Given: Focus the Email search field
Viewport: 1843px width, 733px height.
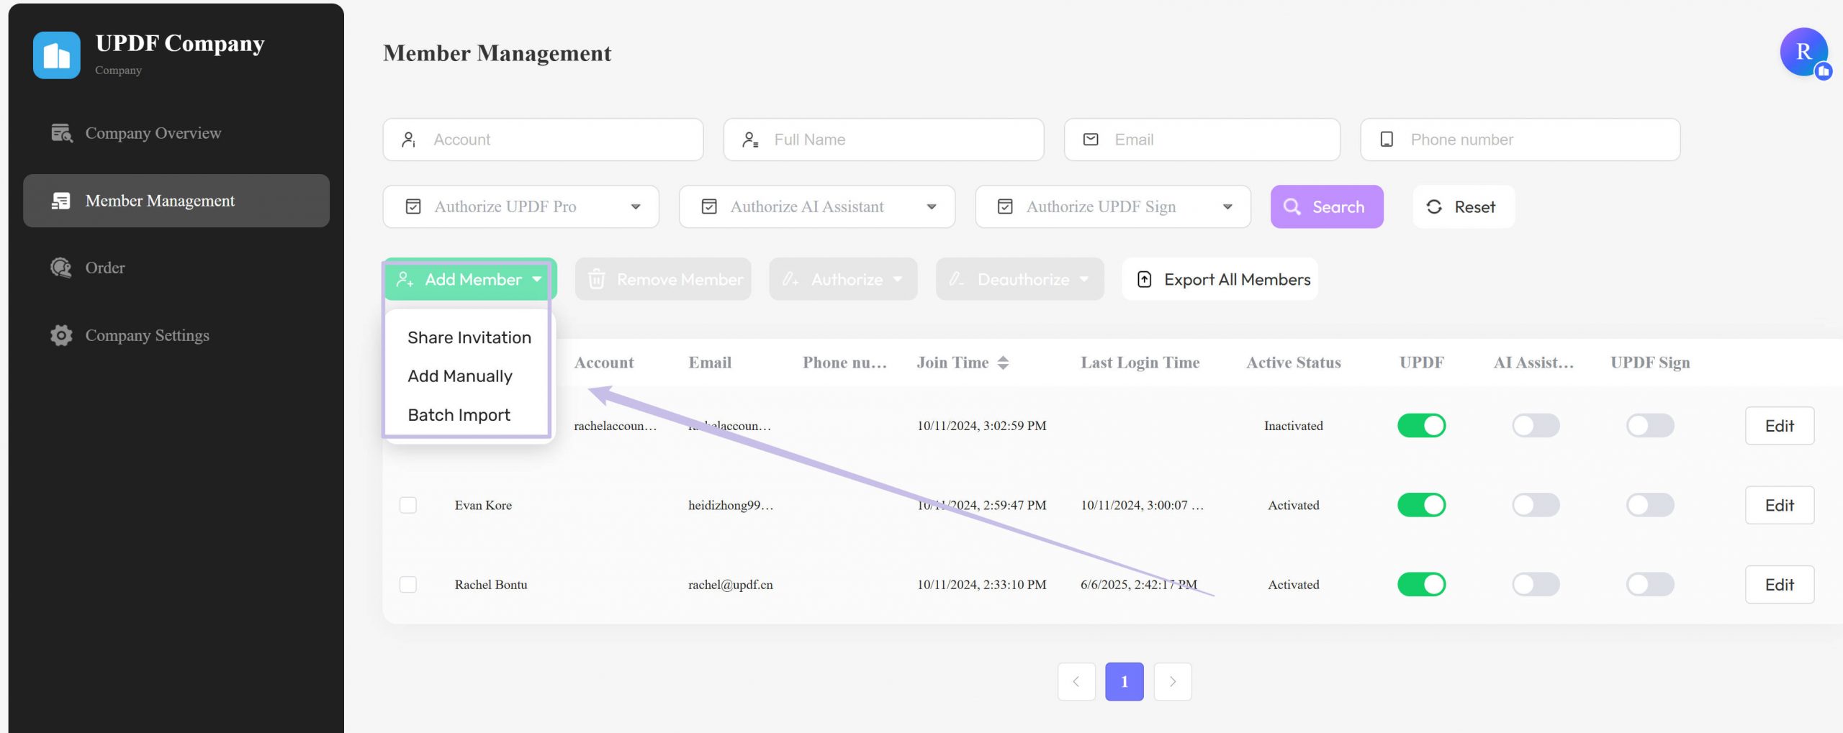Looking at the screenshot, I should 1202,140.
